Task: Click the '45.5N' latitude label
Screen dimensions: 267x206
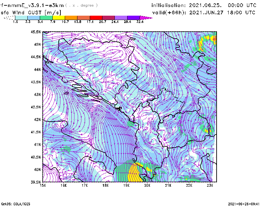Action: (x=36, y=32)
